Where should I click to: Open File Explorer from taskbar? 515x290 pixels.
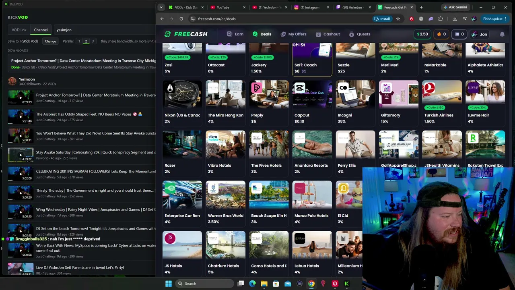[264, 284]
